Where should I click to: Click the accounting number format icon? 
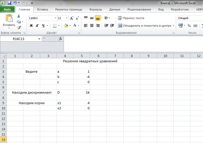coord(180,26)
